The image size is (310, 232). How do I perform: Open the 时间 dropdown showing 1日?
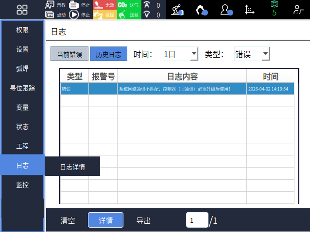(180, 54)
